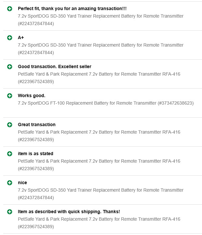Click the 'Works good.' comment text
202x235 pixels.
click(x=32, y=95)
